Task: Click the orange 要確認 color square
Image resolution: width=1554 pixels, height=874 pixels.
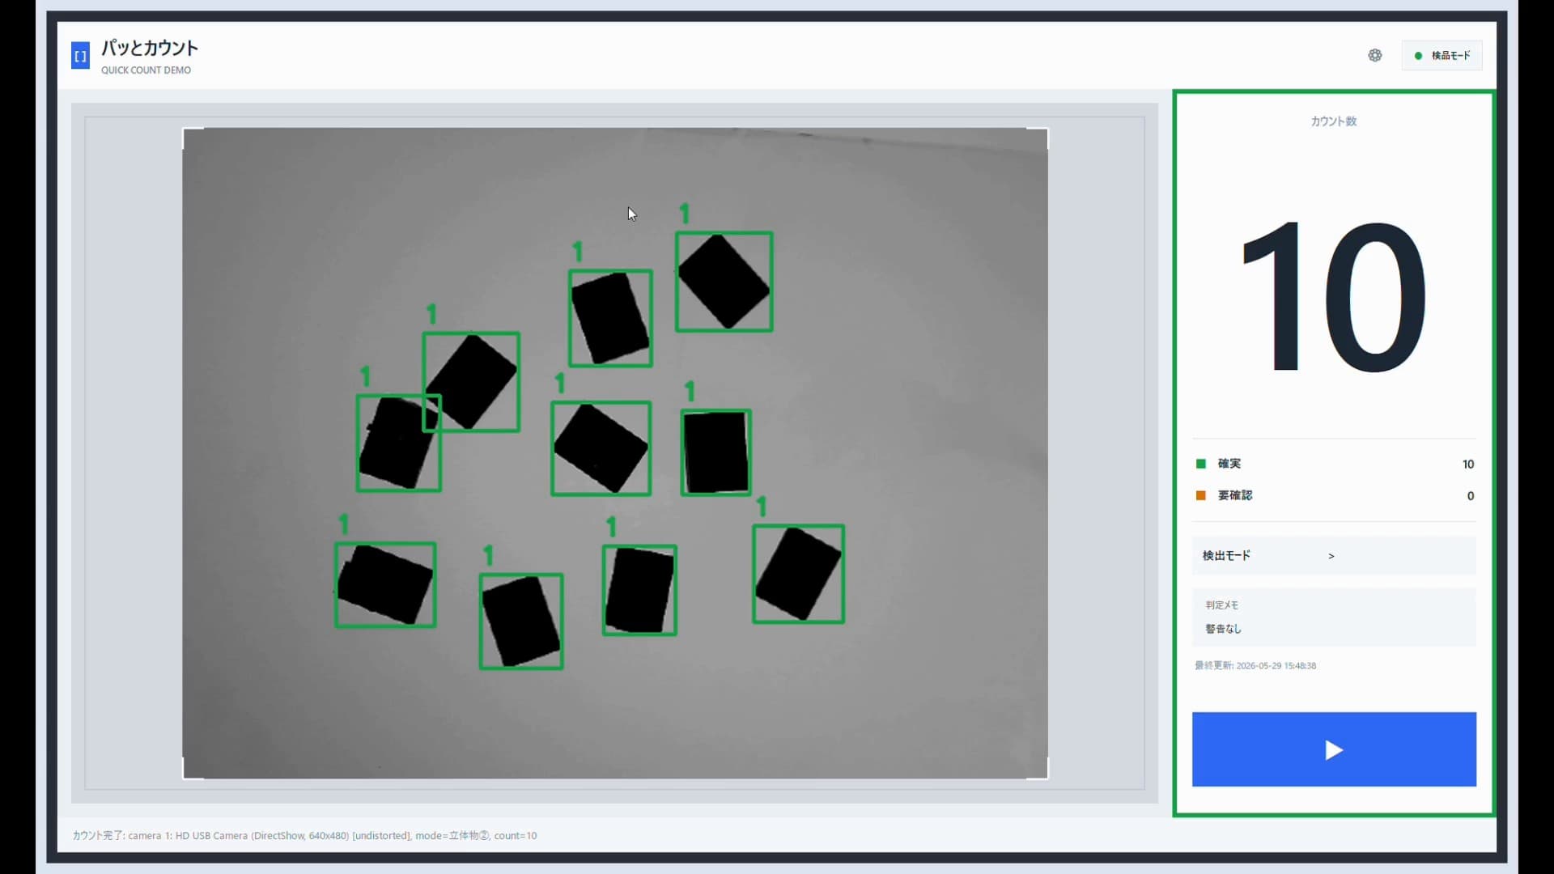Action: [1201, 495]
